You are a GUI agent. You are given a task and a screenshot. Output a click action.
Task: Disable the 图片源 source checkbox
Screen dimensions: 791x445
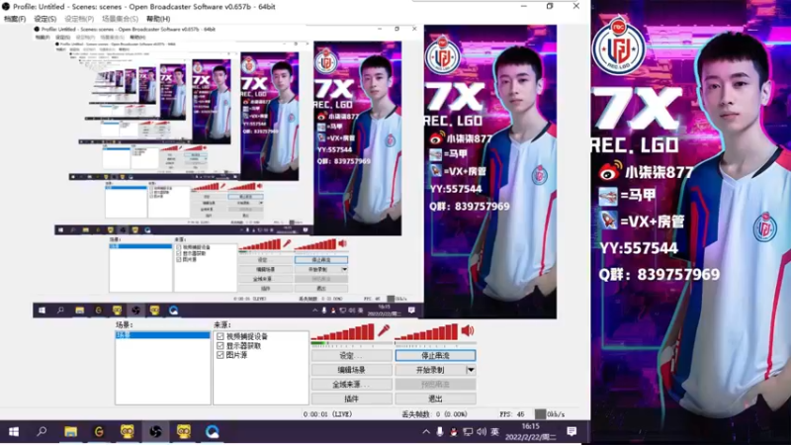220,355
